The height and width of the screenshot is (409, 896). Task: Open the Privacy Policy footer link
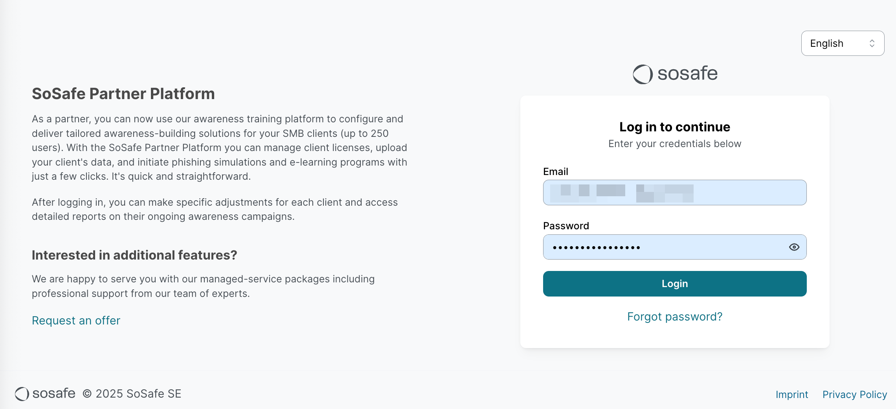(855, 394)
